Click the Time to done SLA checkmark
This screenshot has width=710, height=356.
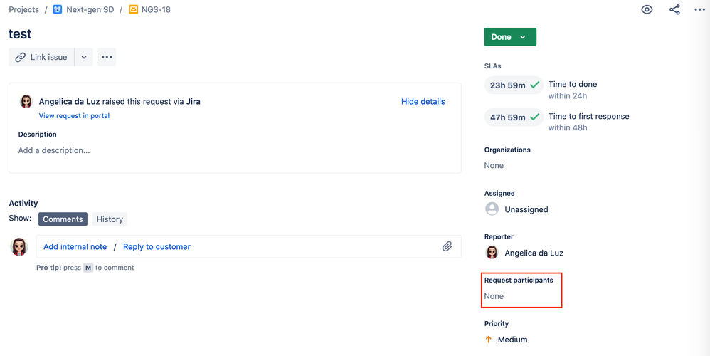coord(535,85)
